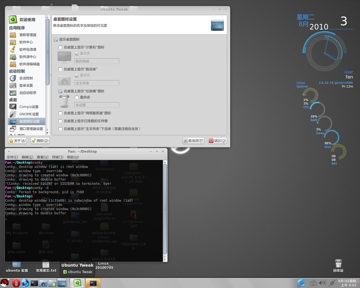This screenshot has height=288, width=360.
Task: Open 帮助(H) menu in terminal
Action: (73, 157)
